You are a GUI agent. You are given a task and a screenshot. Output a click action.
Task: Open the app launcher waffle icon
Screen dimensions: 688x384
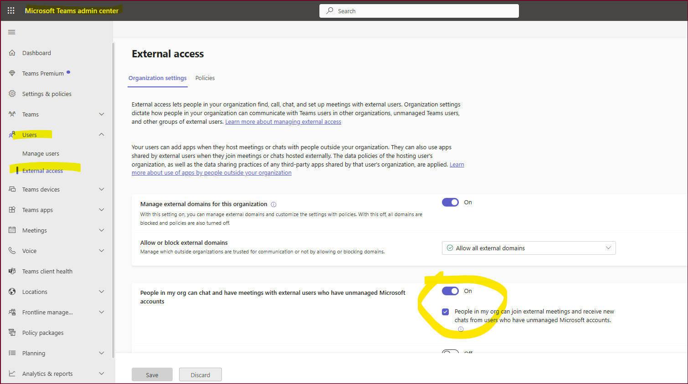[x=11, y=10]
